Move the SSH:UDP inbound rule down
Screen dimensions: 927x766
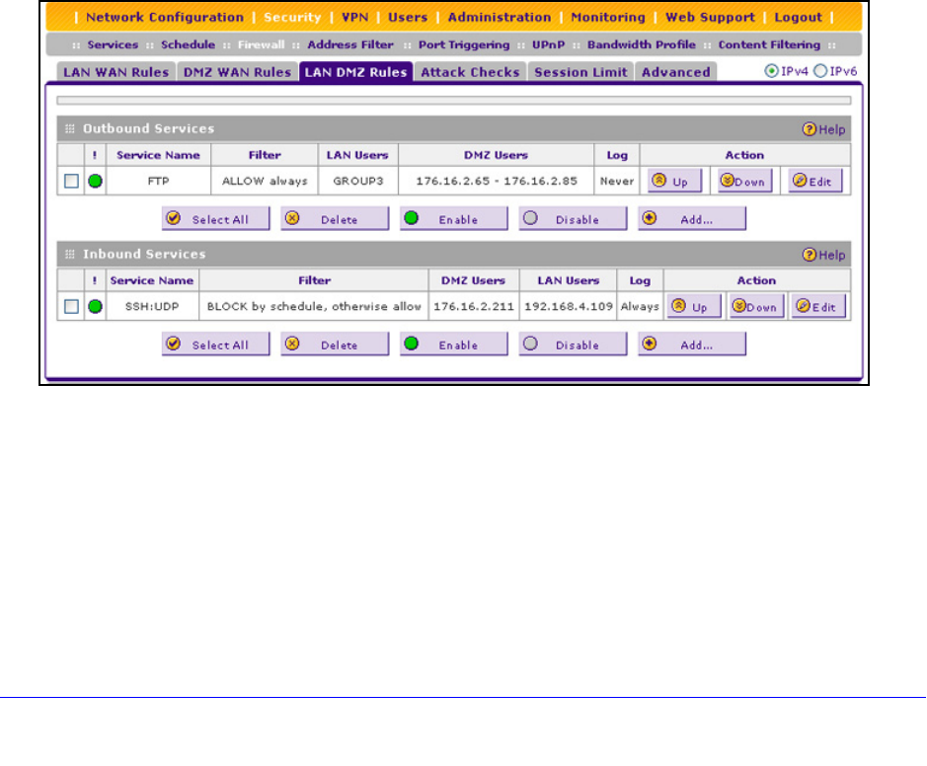(755, 307)
